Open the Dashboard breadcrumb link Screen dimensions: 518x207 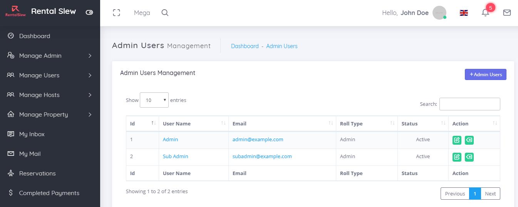click(245, 46)
